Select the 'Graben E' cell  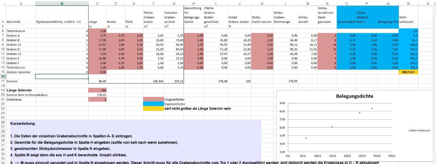(21, 58)
